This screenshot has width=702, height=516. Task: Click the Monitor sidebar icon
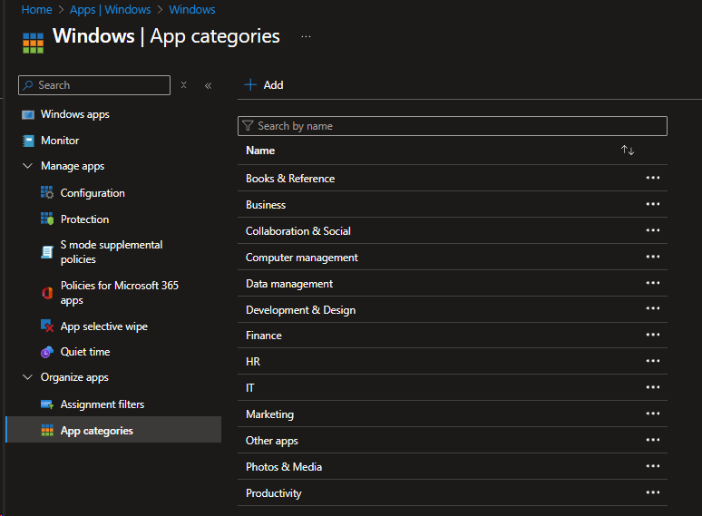[28, 141]
